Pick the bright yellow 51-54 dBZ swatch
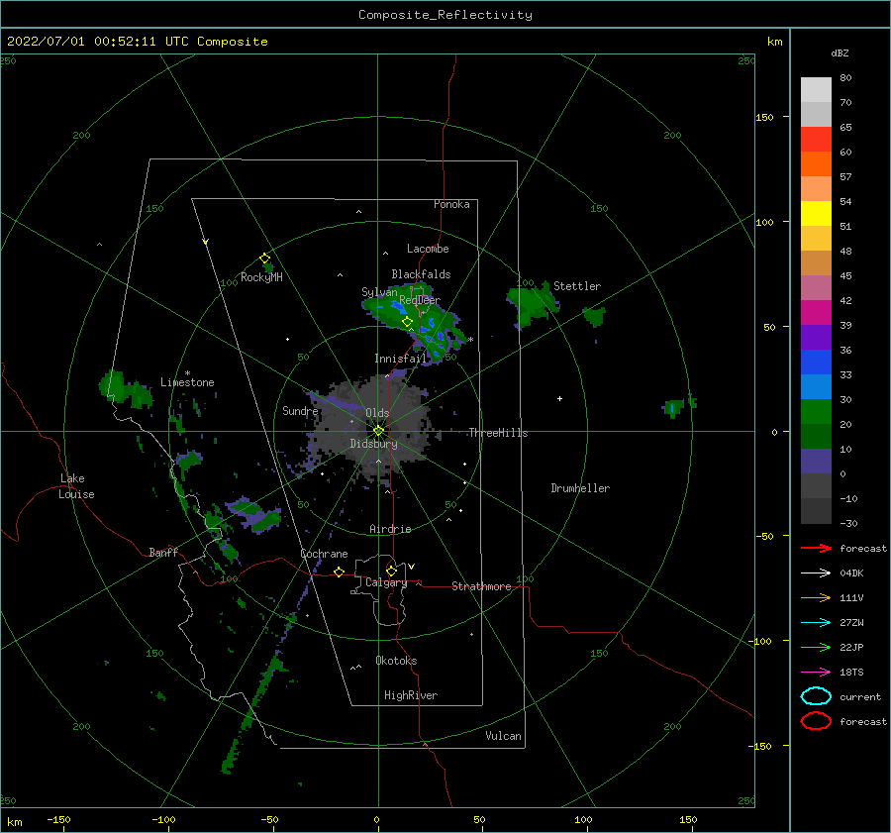Screen dimensions: 891x833 (x=816, y=213)
